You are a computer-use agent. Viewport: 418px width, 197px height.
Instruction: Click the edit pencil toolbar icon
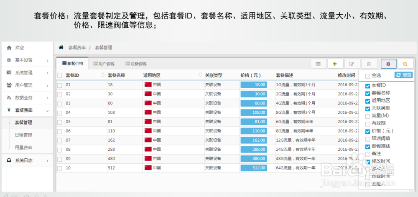tap(352, 64)
